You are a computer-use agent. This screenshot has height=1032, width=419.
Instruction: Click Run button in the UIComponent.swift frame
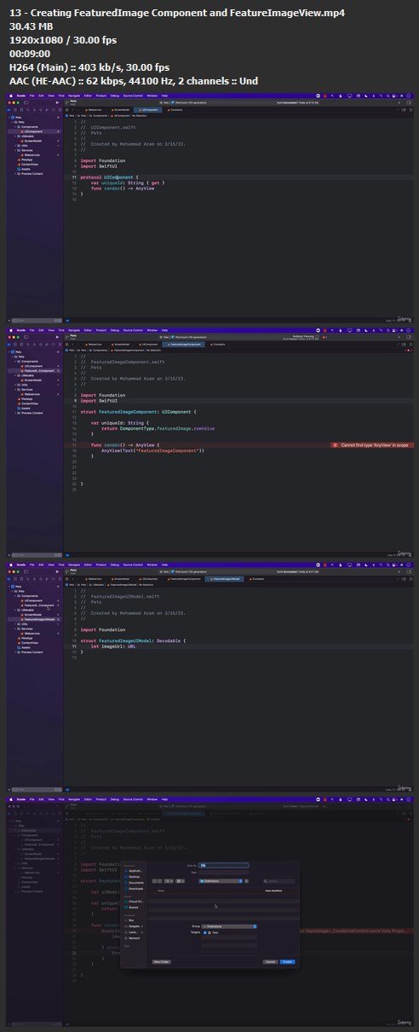(x=57, y=102)
